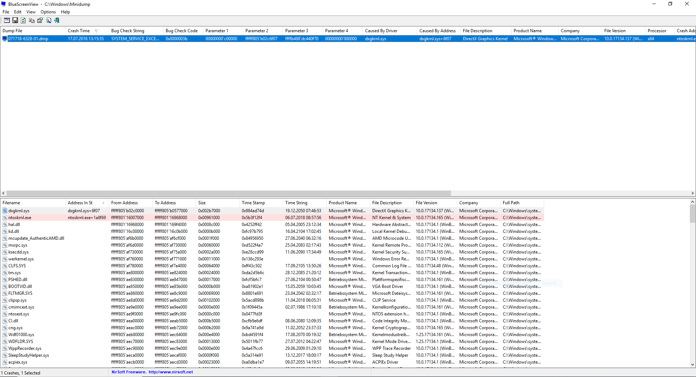Viewport: 696px width, 377px height.
Task: Click the crash time 17.07.2018 13:15:55 cell
Action: click(86, 39)
